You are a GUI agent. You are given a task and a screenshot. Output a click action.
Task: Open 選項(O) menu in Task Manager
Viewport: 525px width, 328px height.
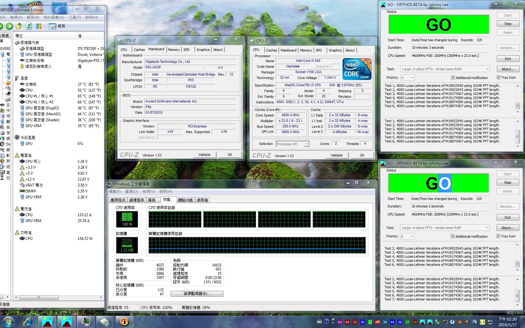pyautogui.click(x=131, y=191)
